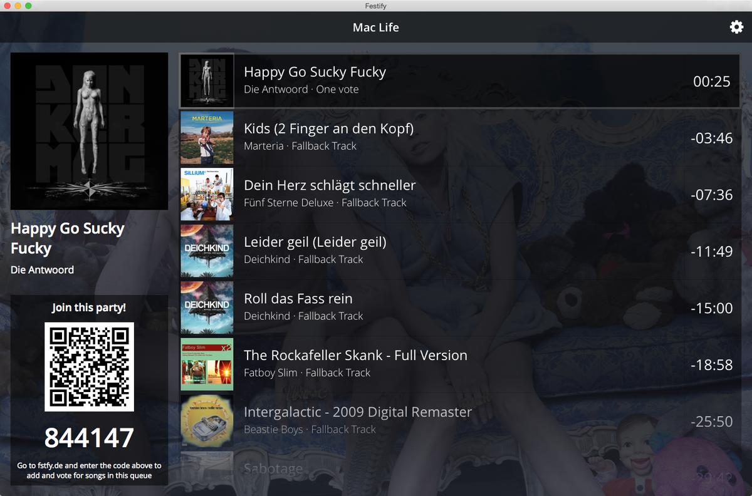This screenshot has width=752, height=496.
Task: Click 'Fünf Sterne Deluxe · Fallback Track' subtitle
Action: (325, 203)
